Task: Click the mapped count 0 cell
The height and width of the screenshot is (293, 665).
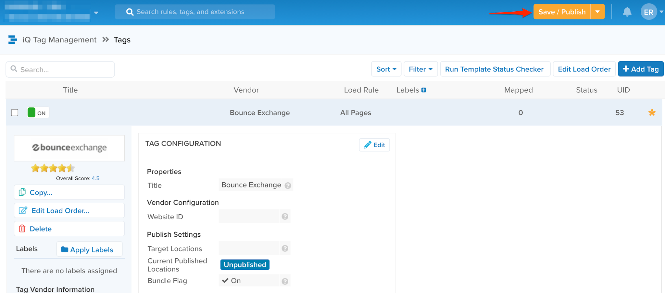Action: coord(521,113)
